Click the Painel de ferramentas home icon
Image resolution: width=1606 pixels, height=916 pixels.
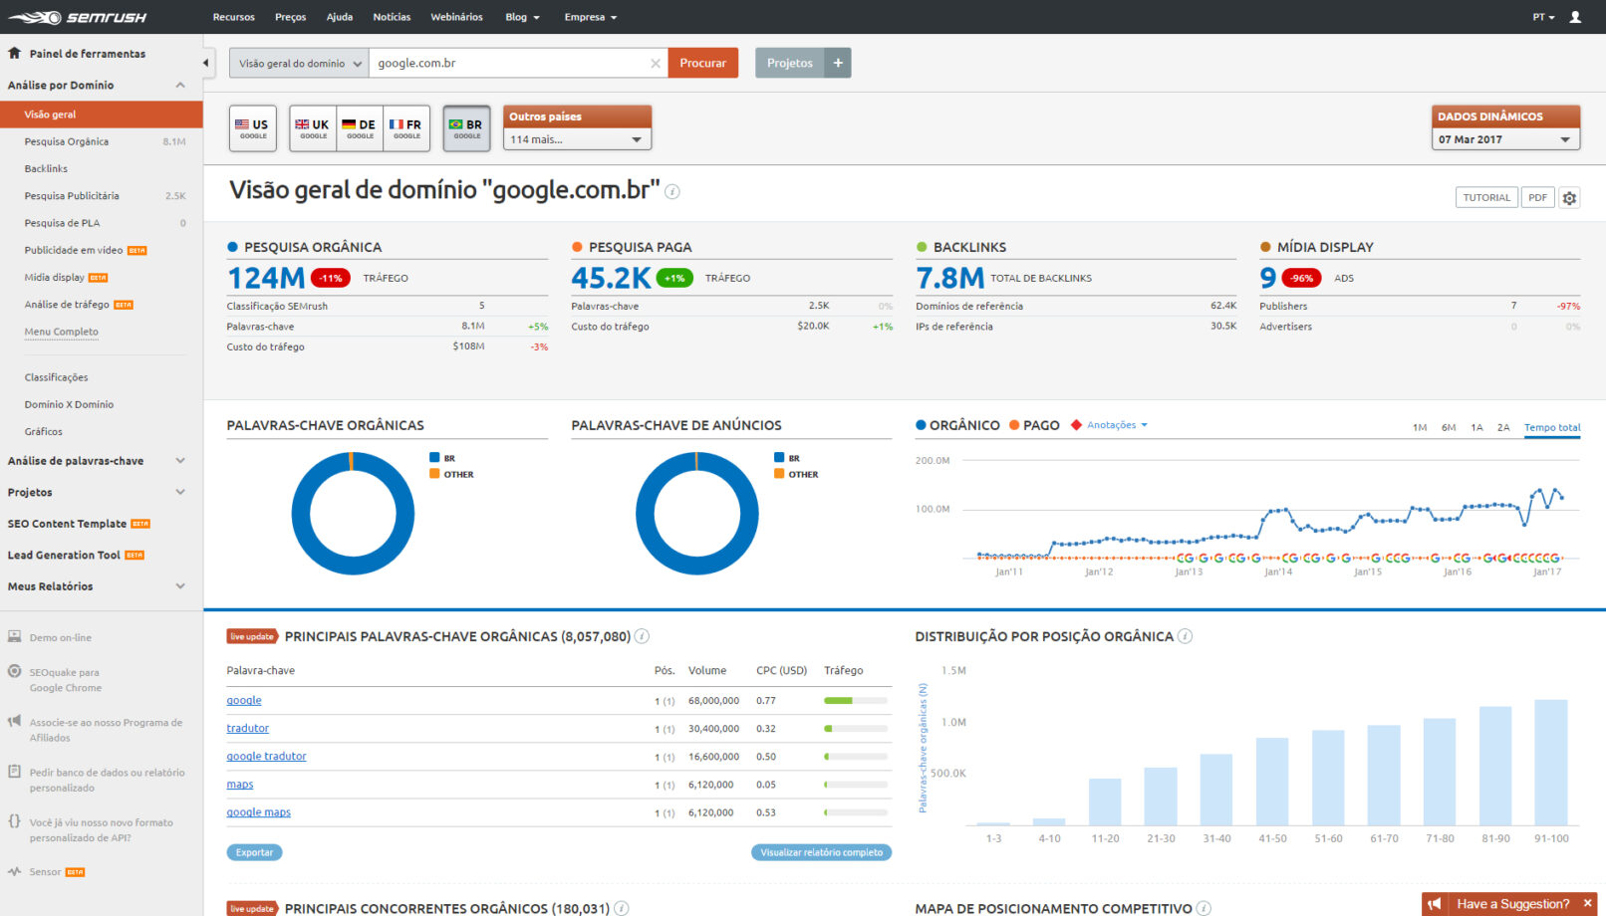coord(15,53)
